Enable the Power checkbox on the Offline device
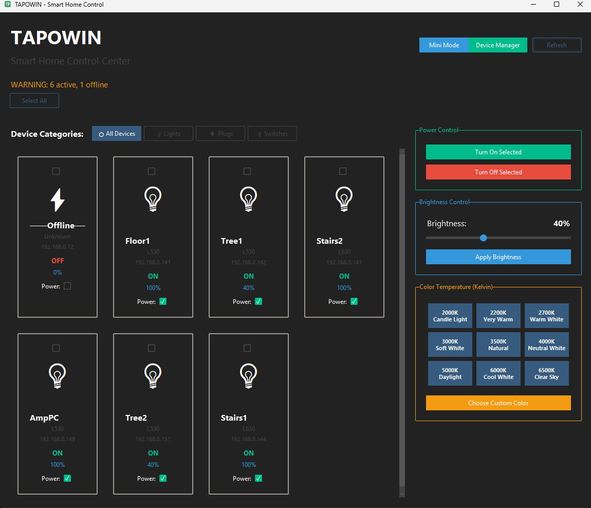The width and height of the screenshot is (591, 508). (x=67, y=286)
